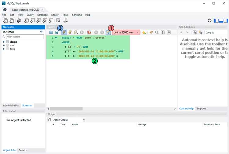
Task: Copy Action Output entries icon
Action: [x=50, y=120]
